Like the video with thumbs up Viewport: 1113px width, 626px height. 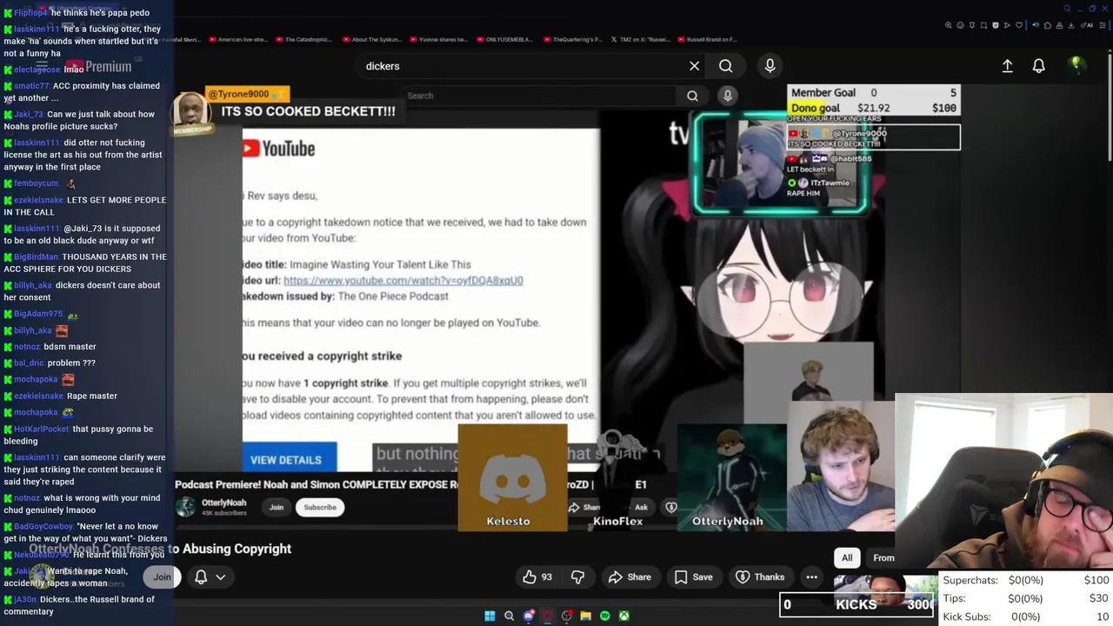pos(537,576)
